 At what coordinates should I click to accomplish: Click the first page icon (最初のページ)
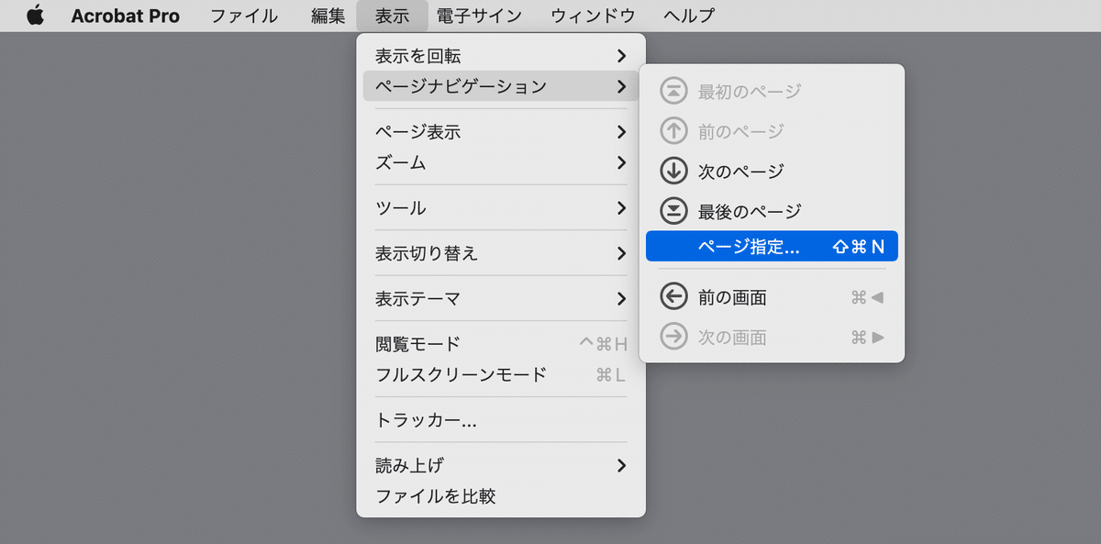coord(673,91)
